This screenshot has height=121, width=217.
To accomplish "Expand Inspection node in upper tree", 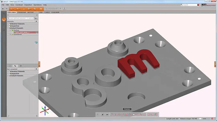I will (x=8, y=26).
